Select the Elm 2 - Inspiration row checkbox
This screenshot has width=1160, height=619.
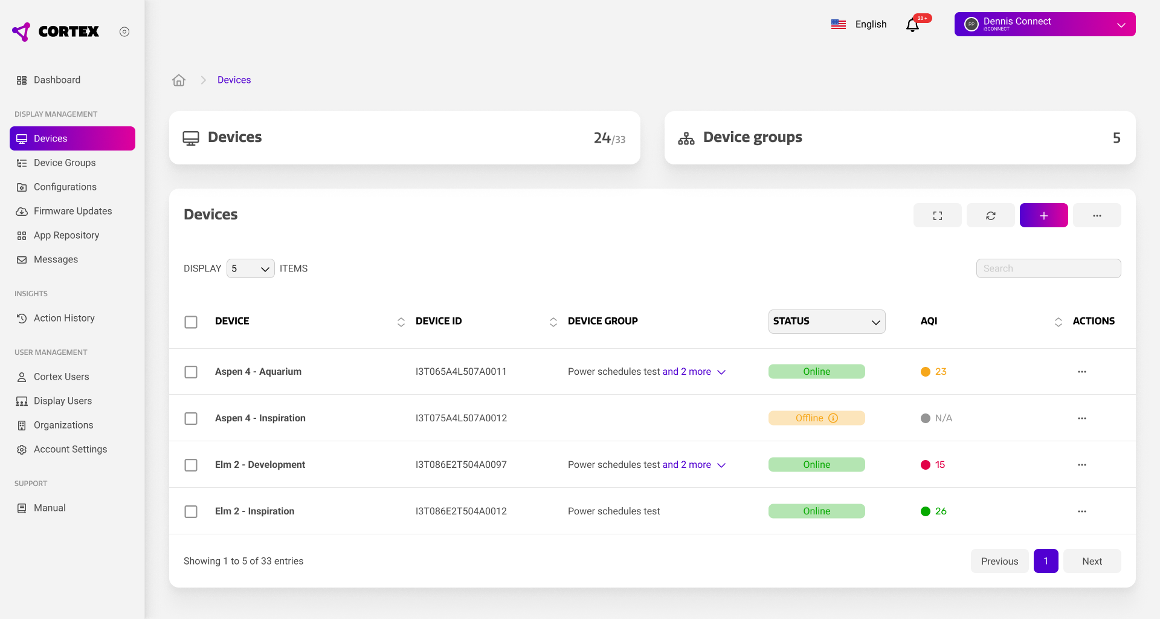click(x=191, y=512)
